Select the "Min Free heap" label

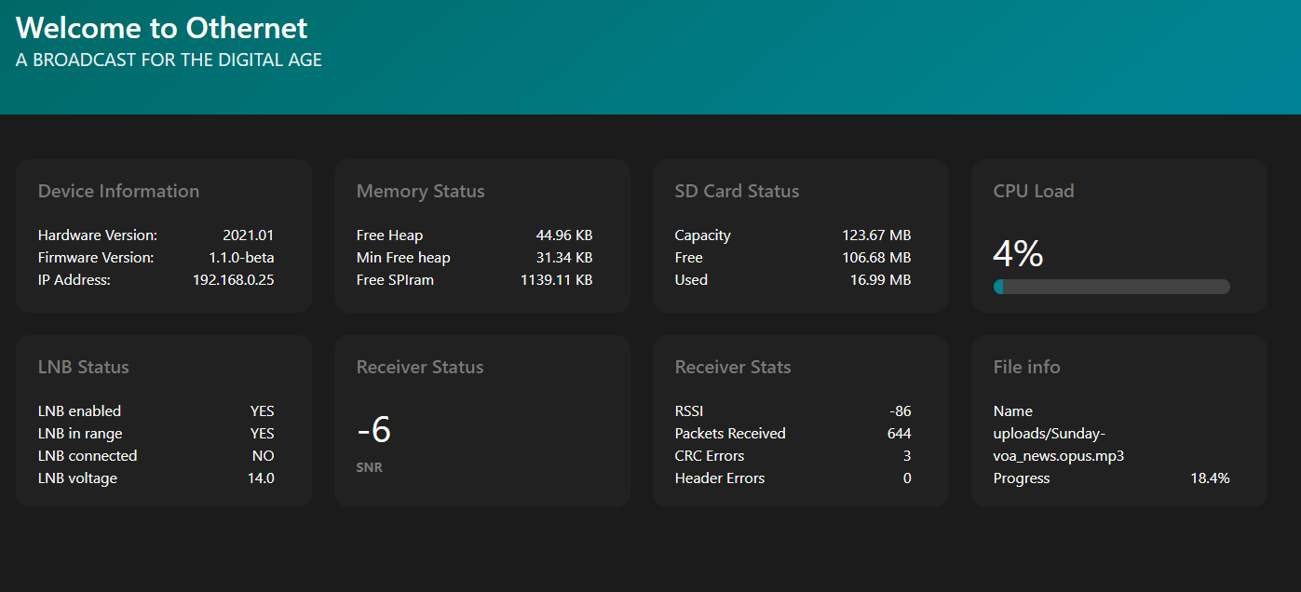(x=403, y=258)
